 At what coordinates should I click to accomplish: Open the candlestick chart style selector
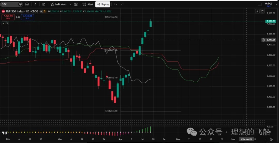pyautogui.click(x=44, y=4)
